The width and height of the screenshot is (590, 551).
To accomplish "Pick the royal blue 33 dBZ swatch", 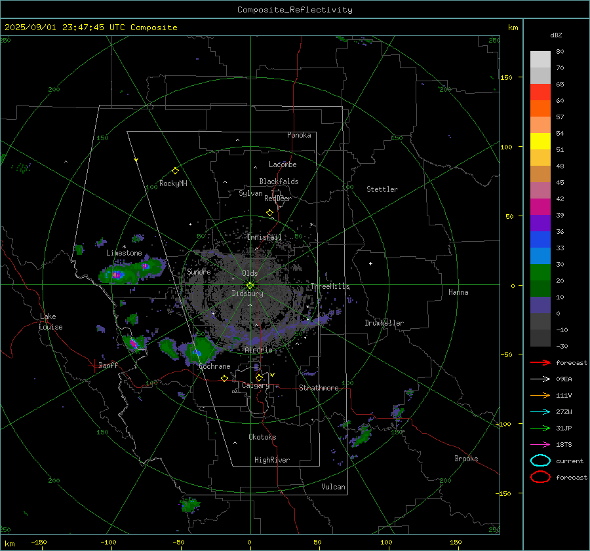I will pos(540,240).
